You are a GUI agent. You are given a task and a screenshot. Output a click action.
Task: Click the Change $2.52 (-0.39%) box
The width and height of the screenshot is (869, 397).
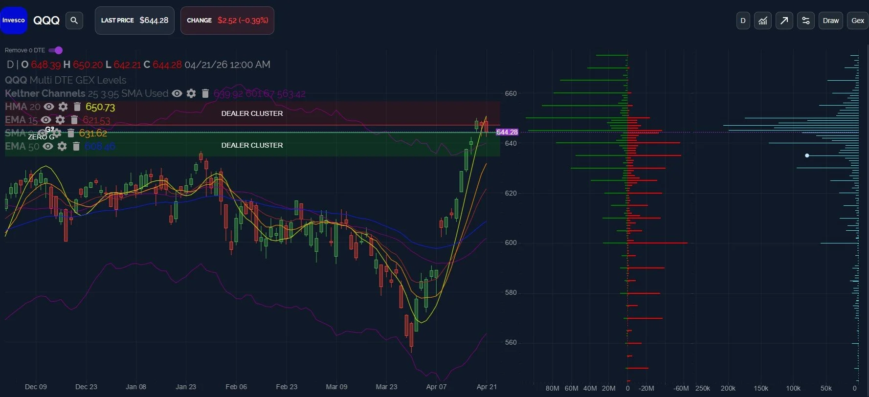227,21
